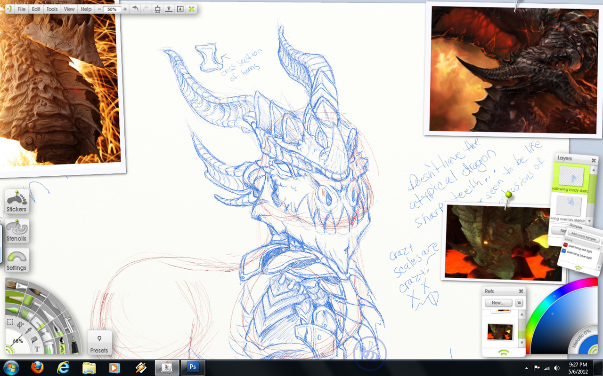Zoom in with the plus button
This screenshot has width=603, height=376.
[x=125, y=9]
